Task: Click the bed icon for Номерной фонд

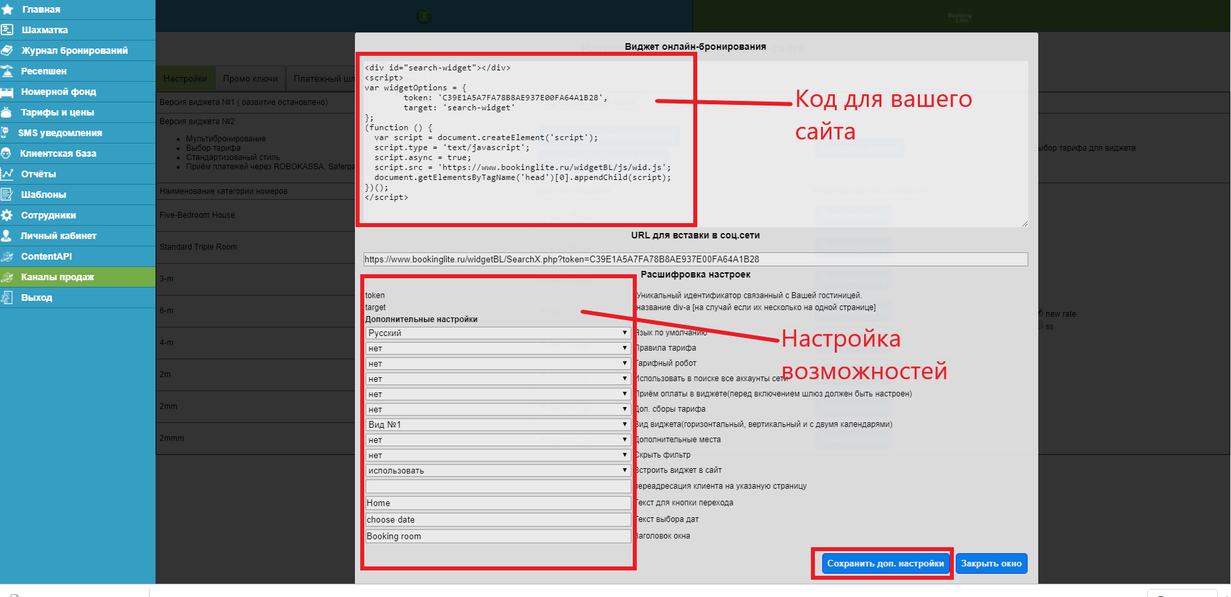Action: [x=7, y=92]
